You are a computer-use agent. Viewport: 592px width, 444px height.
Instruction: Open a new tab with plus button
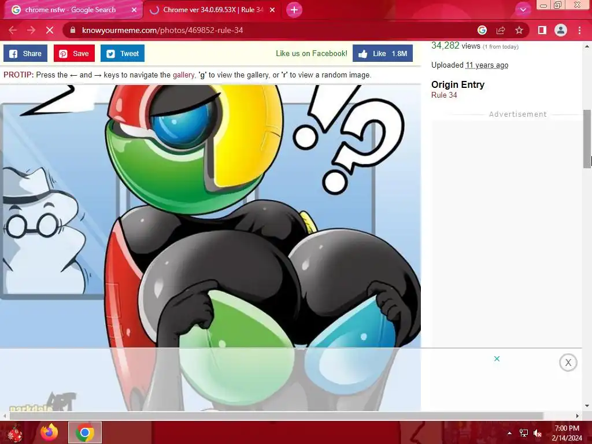(x=294, y=10)
